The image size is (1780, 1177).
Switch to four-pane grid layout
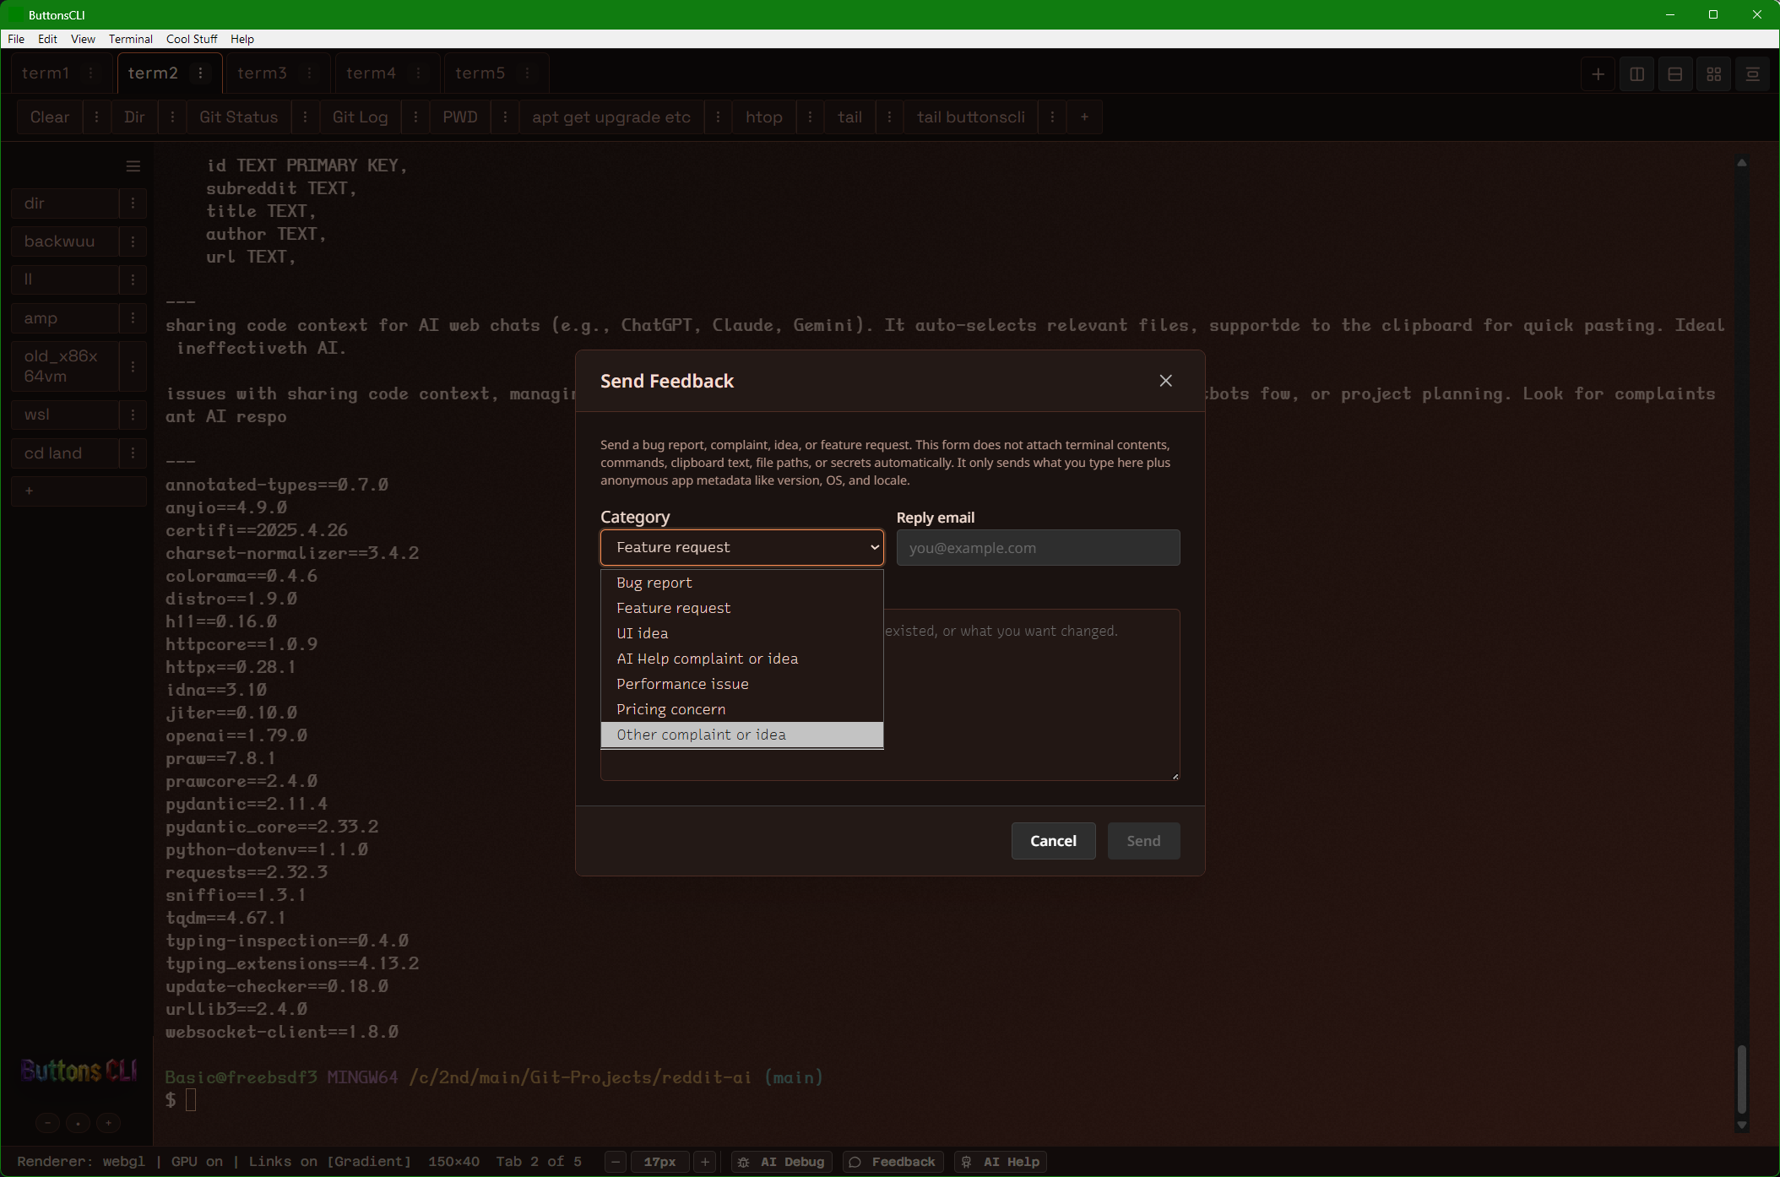tap(1714, 74)
